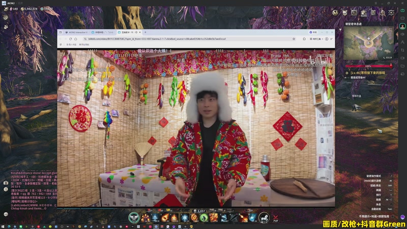The width and height of the screenshot is (407, 229).
Task: Expand the 网页工具 dropdown
Action: [x=316, y=39]
